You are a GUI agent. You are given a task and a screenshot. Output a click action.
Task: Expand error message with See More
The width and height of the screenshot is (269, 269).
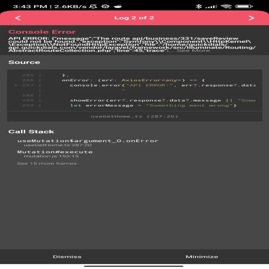pos(193,51)
